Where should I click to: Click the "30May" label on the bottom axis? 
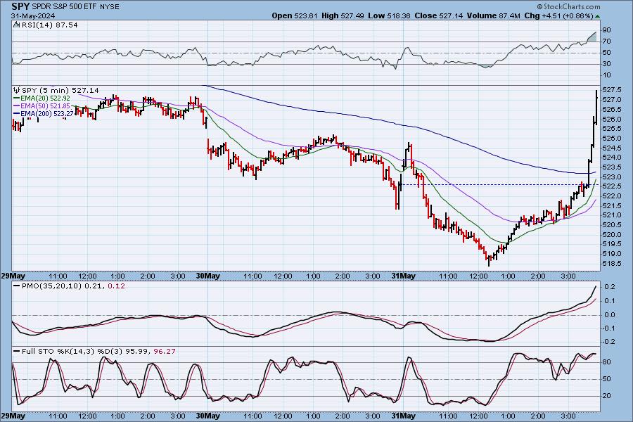click(208, 416)
